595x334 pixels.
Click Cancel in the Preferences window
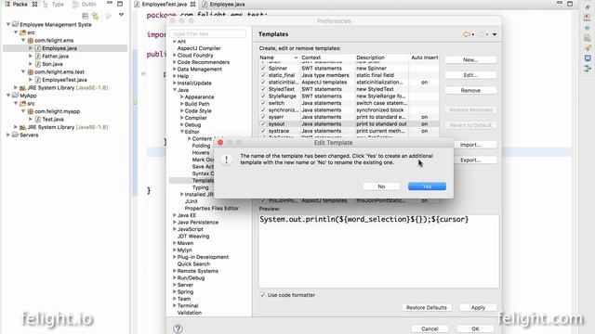click(x=430, y=328)
